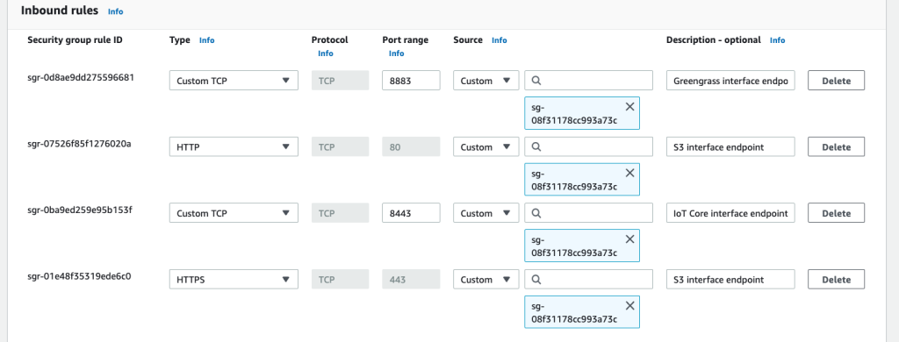Focus the source search box in the HTTPS rule
The width and height of the screenshot is (899, 342).
(x=589, y=280)
